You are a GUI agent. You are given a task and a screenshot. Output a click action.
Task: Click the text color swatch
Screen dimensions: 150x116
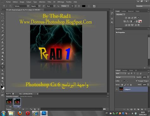pos(84,6)
